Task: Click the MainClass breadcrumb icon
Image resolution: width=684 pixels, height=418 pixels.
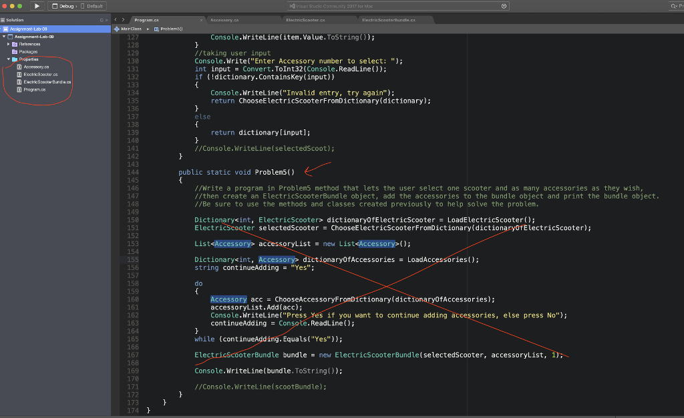Action: [x=116, y=29]
